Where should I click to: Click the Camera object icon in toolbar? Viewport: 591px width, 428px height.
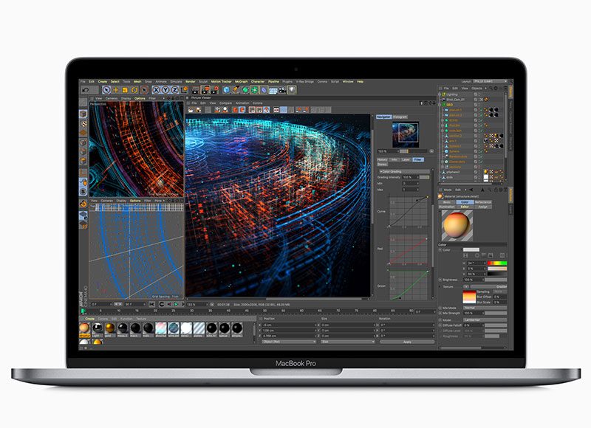[284, 89]
